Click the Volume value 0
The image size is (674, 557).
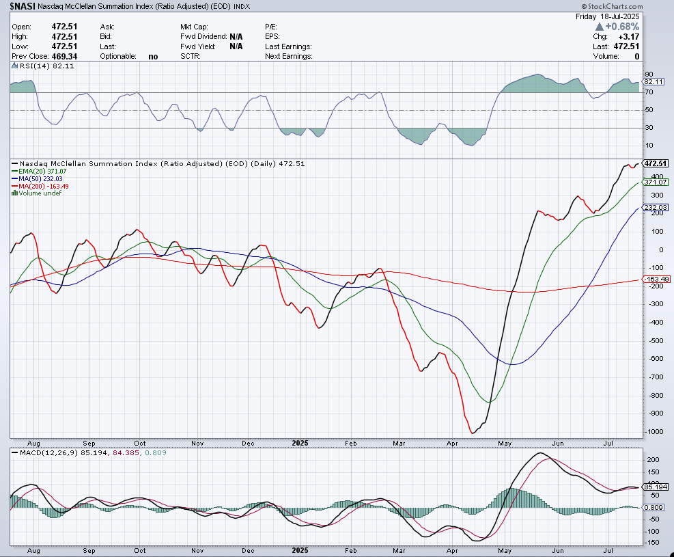coord(637,56)
